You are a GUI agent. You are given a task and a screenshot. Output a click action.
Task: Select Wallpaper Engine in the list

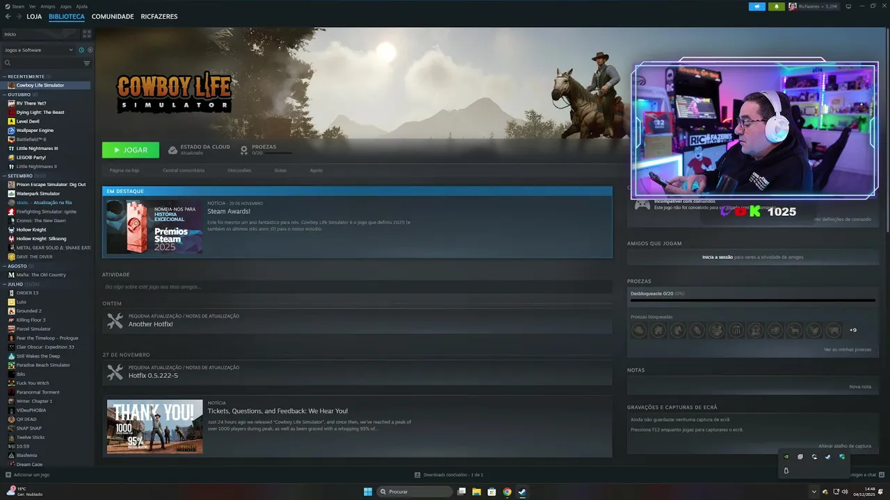tap(35, 131)
